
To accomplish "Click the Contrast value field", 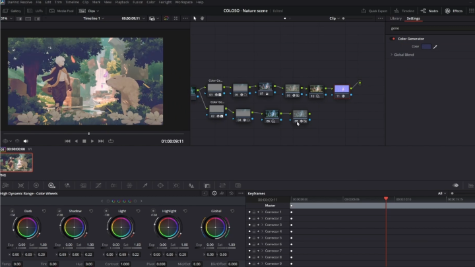I will tap(125, 264).
